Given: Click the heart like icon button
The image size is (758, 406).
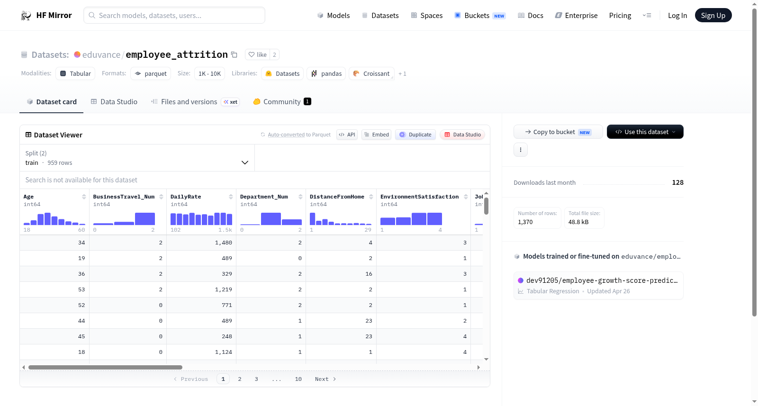Looking at the screenshot, I should [258, 54].
